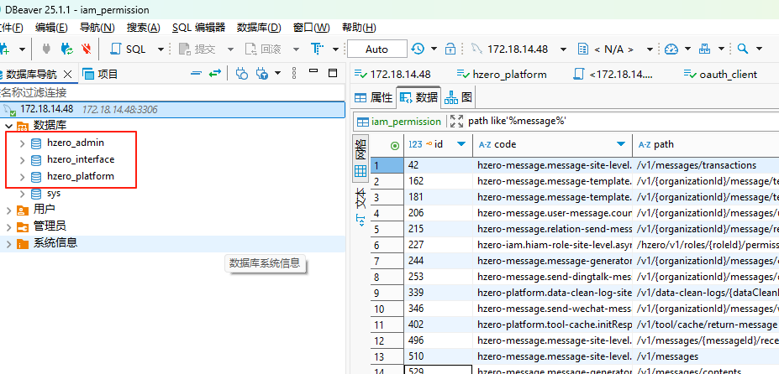
Task: Click the lock icon beside Auto
Action: pyautogui.click(x=450, y=49)
